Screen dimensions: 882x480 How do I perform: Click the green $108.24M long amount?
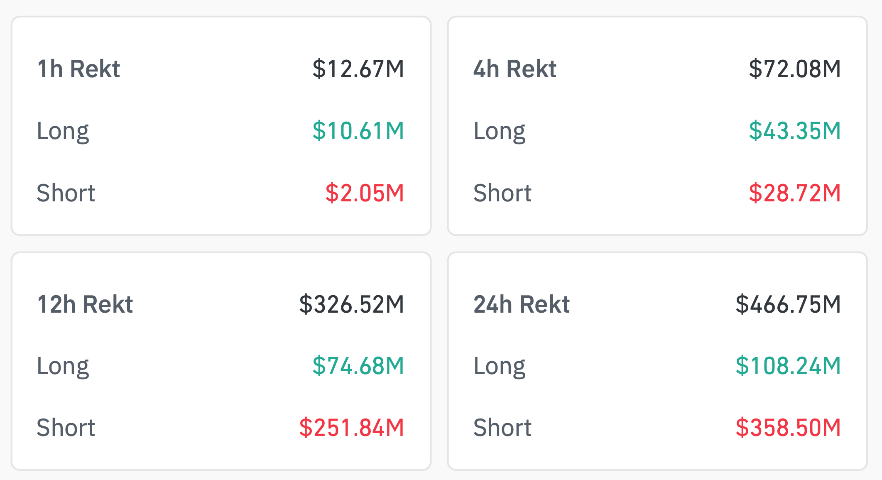(x=788, y=366)
